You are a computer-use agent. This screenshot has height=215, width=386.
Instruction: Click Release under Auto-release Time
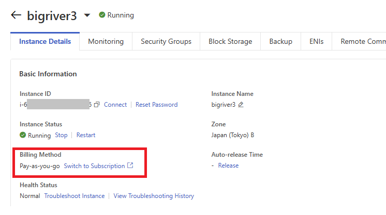tap(228, 166)
